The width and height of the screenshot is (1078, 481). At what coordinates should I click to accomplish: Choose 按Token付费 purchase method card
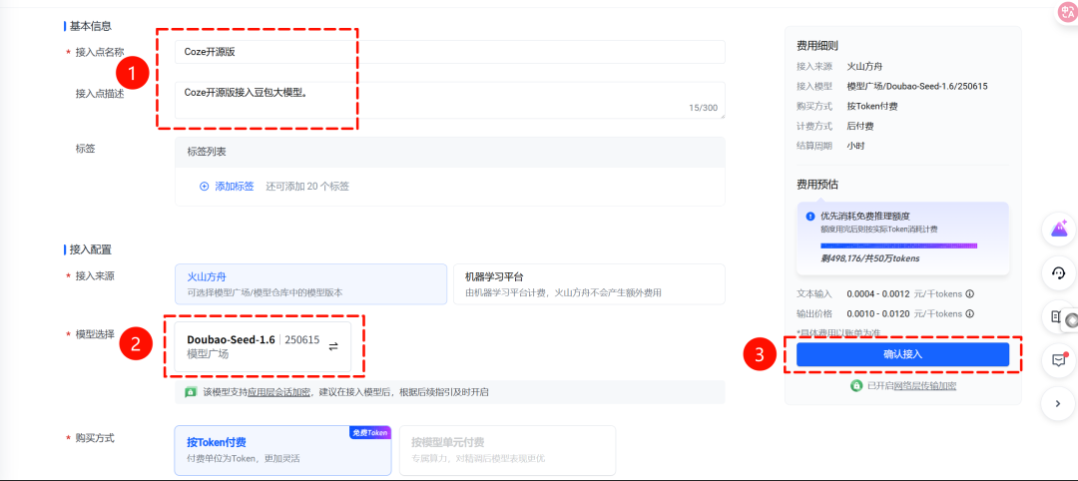click(282, 451)
